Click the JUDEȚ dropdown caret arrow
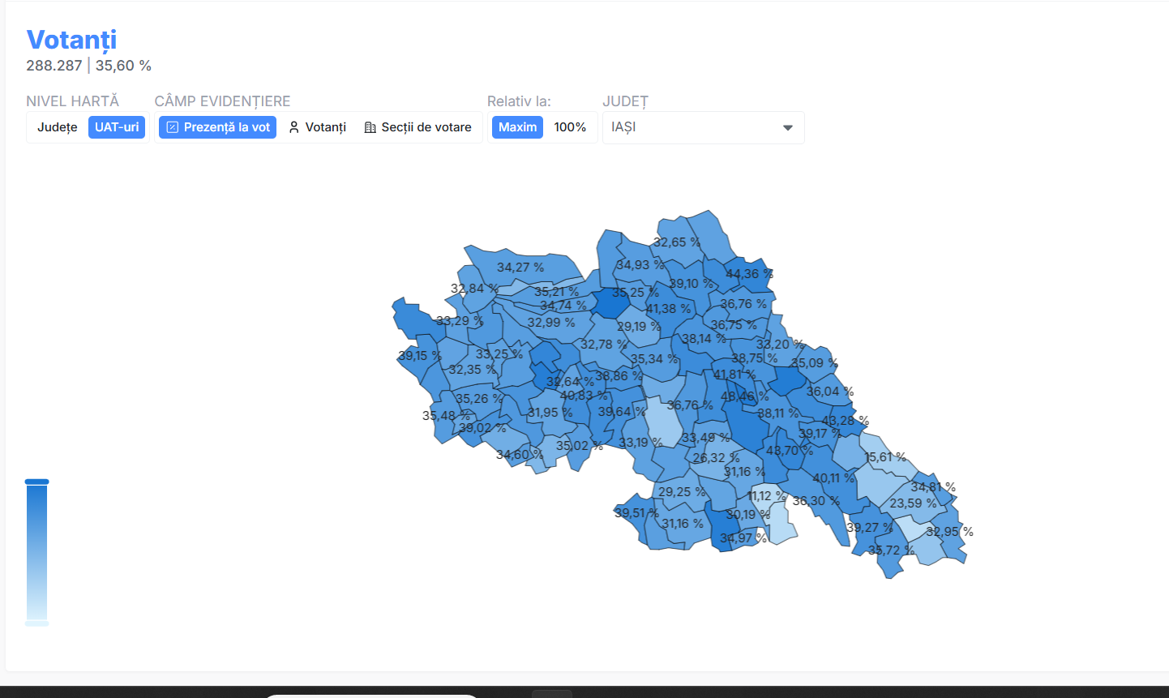Viewport: 1169px width, 698px height. point(787,128)
